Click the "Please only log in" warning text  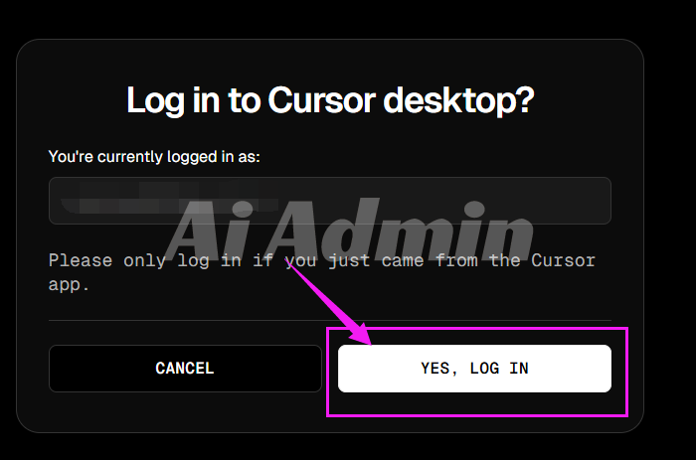[322, 272]
